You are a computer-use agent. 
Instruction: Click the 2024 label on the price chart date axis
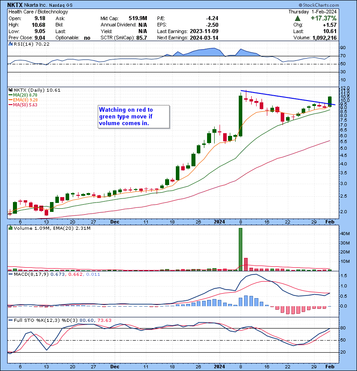tap(219, 222)
